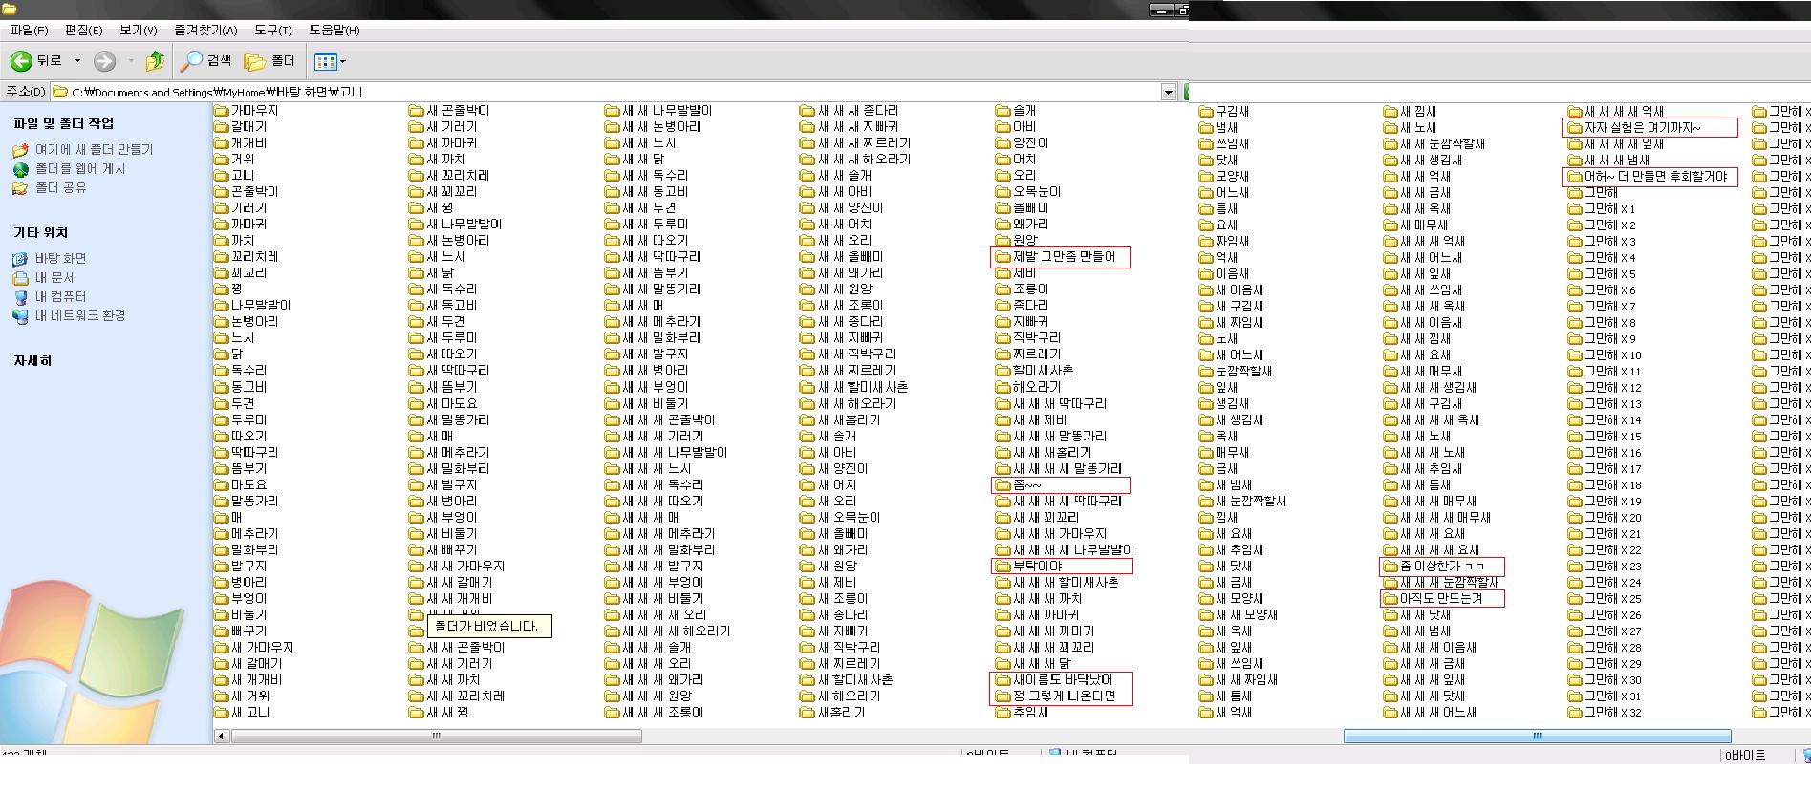Expand the 자세히 details section
This screenshot has width=1811, height=792.
point(32,360)
